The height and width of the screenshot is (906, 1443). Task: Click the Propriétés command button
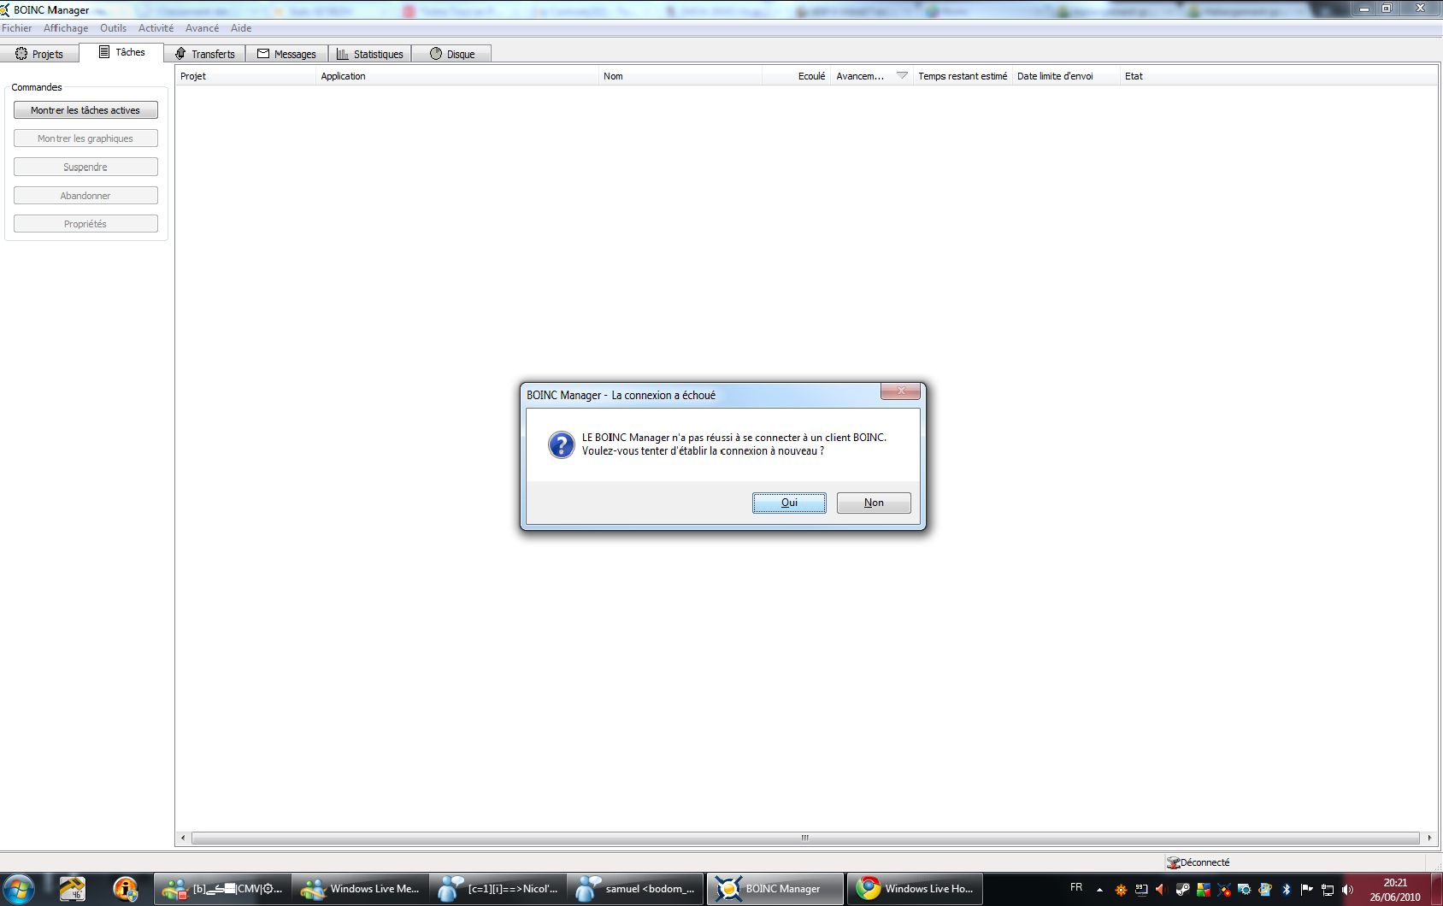coord(85,224)
